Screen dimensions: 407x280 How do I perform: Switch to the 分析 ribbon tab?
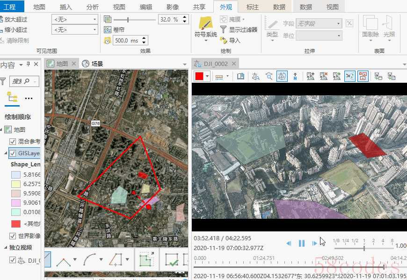tap(93, 7)
